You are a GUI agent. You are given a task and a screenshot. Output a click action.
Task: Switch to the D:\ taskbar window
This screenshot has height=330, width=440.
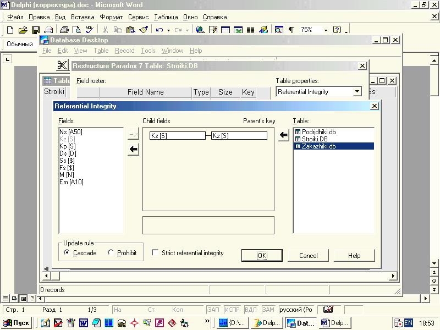coord(233,323)
